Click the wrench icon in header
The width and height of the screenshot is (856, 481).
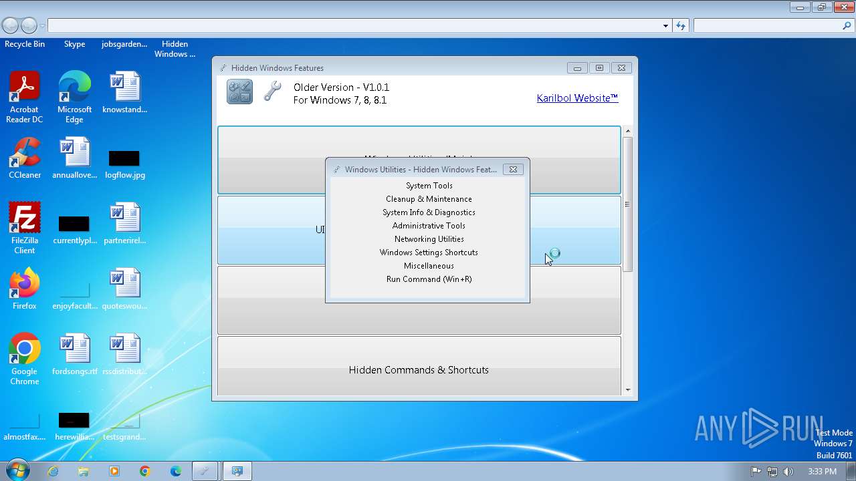(272, 91)
